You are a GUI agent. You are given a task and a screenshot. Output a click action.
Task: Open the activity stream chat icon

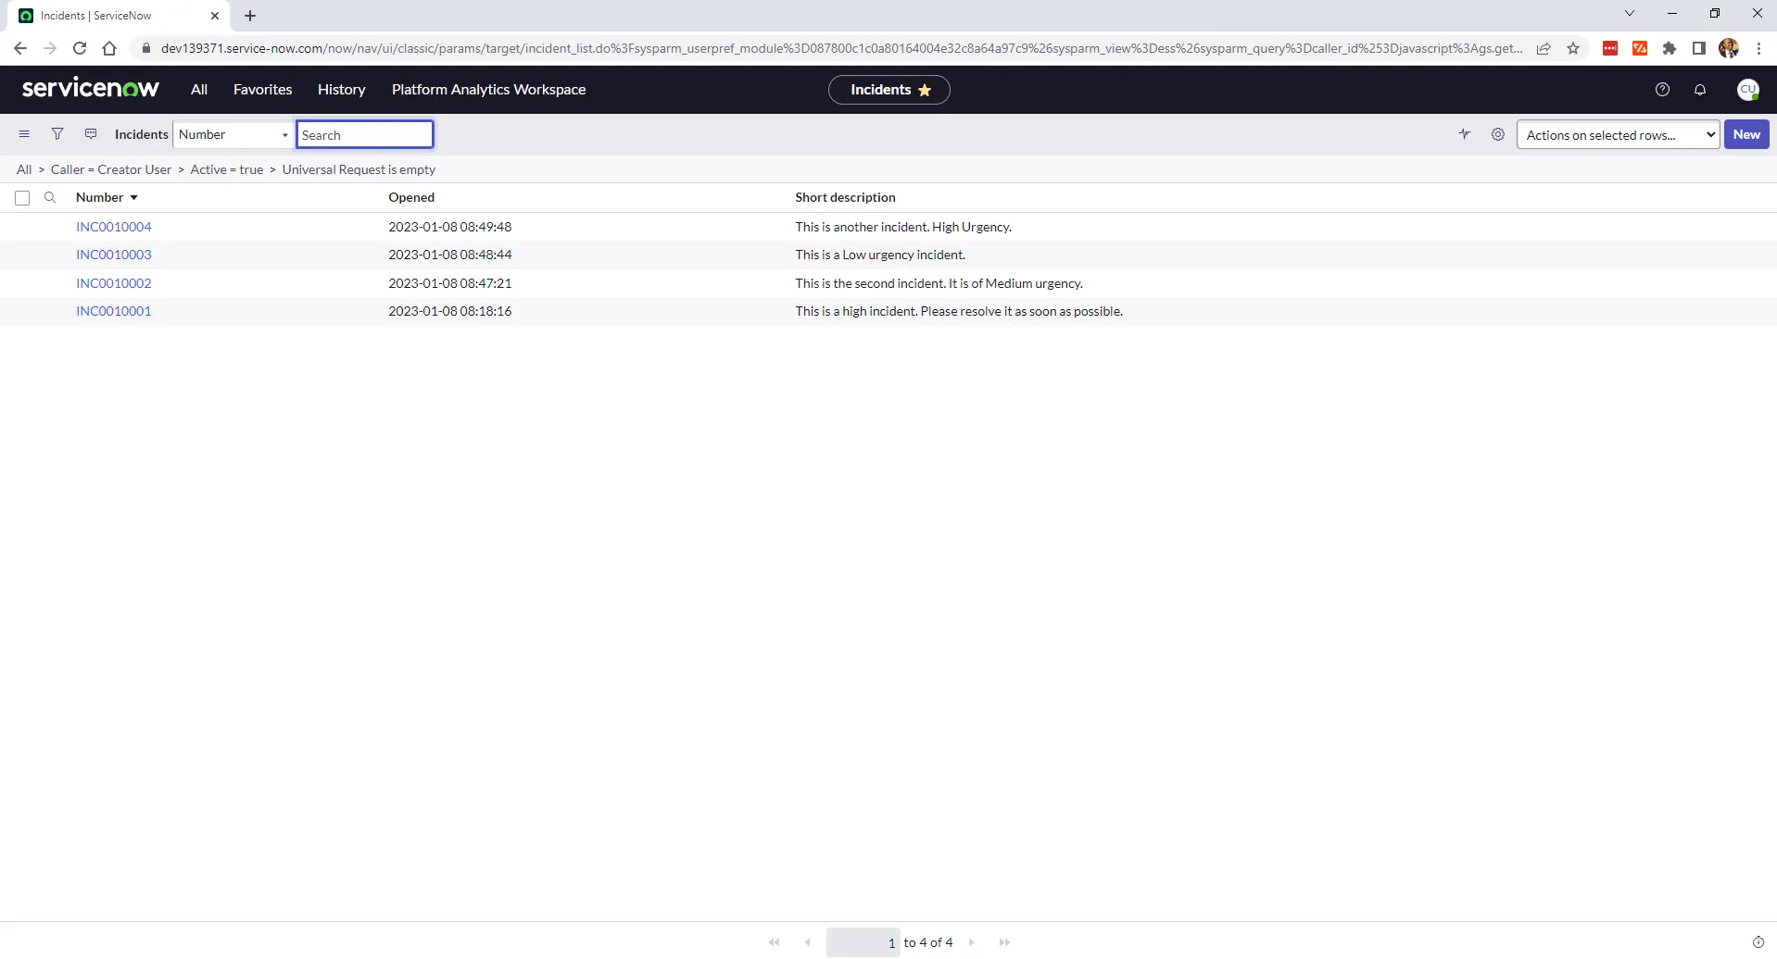pos(91,134)
